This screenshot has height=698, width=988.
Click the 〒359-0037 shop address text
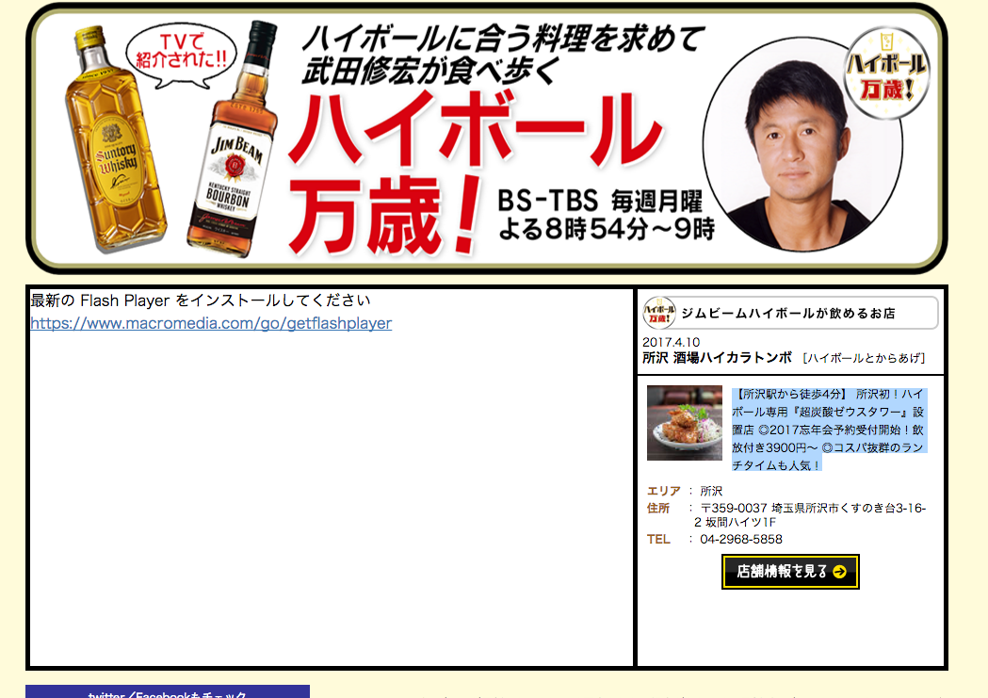810,514
